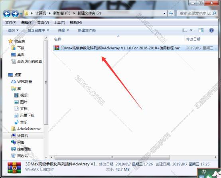Click the folder icon in the address bar
This screenshot has width=221, height=178.
coord(26,14)
